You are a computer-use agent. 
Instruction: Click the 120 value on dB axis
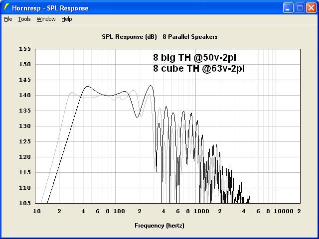coord(25,157)
